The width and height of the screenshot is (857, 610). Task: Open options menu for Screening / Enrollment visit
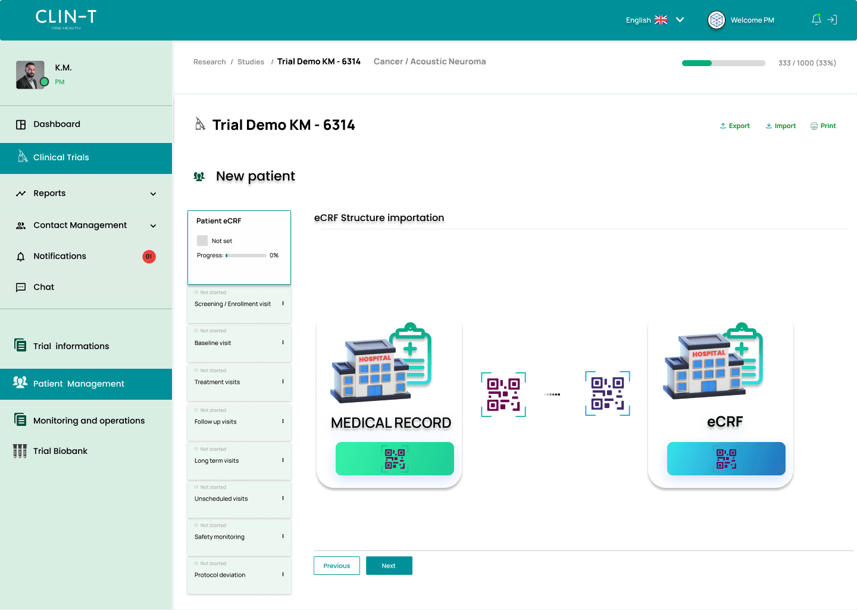pyautogui.click(x=283, y=304)
